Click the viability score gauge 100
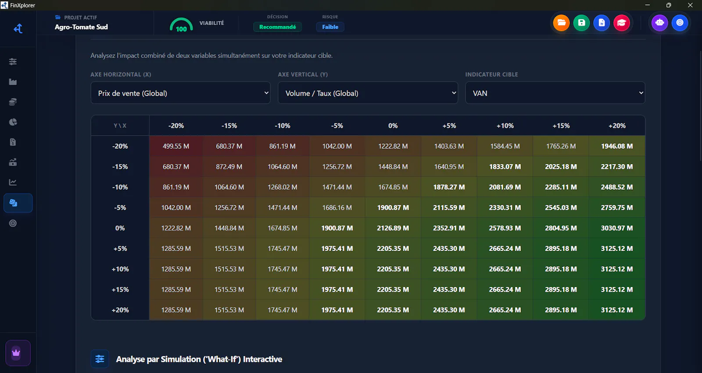This screenshot has width=702, height=373. (x=181, y=25)
